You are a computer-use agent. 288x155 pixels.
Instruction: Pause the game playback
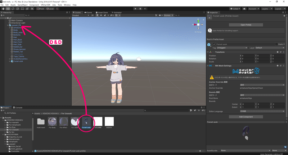(140, 9)
